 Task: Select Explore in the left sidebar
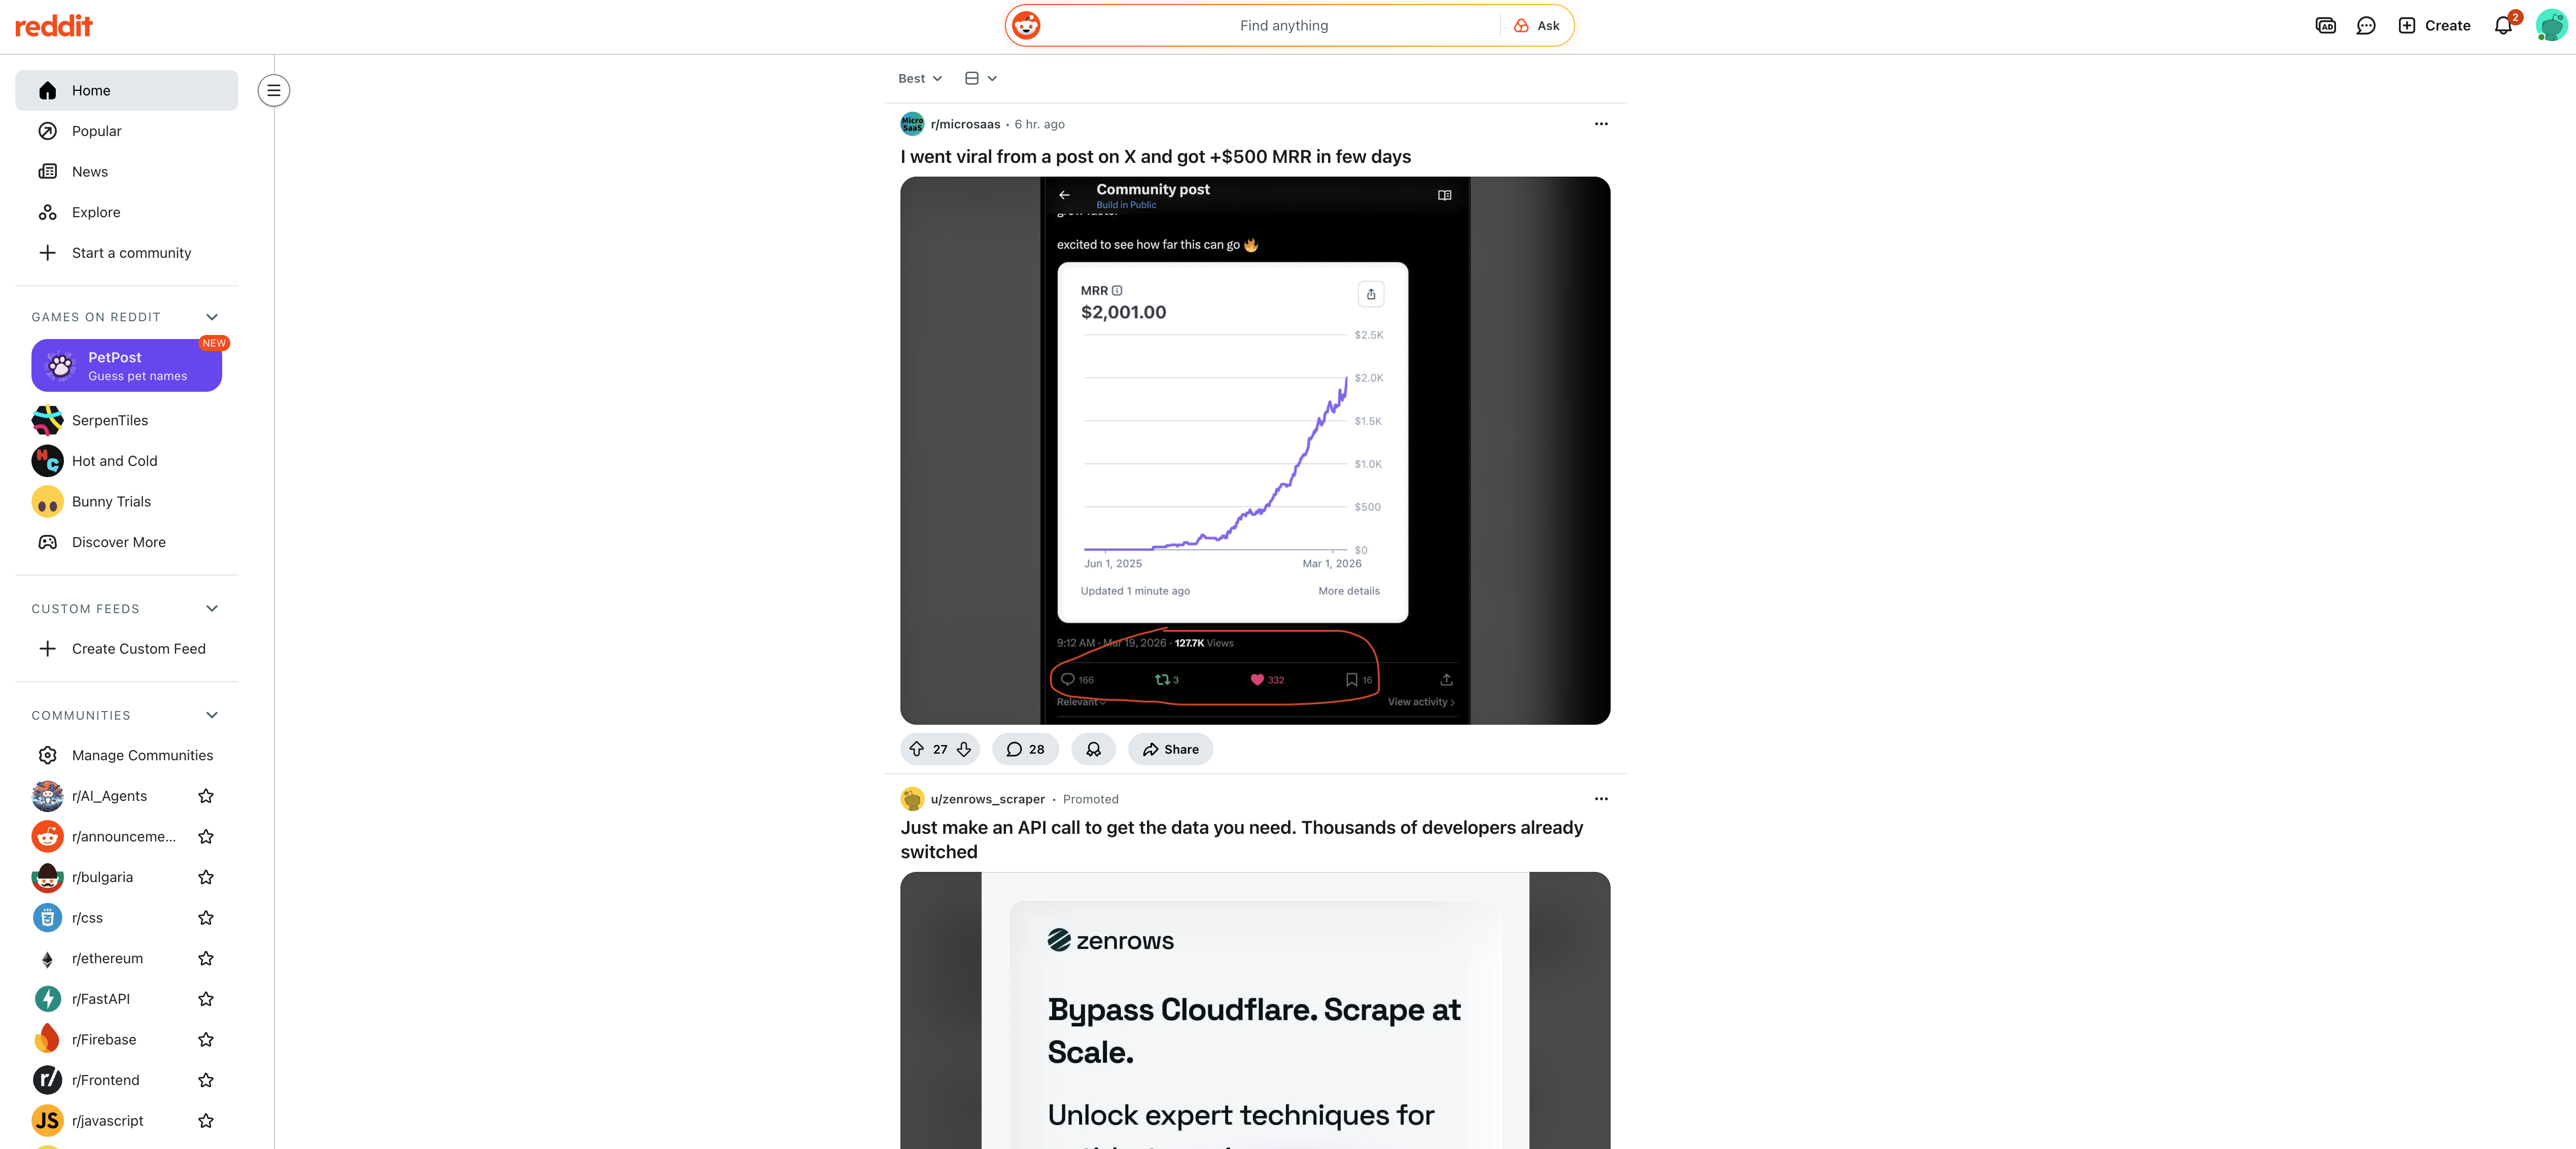pyautogui.click(x=95, y=211)
